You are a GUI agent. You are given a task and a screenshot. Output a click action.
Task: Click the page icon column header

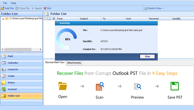(x=49, y=18)
